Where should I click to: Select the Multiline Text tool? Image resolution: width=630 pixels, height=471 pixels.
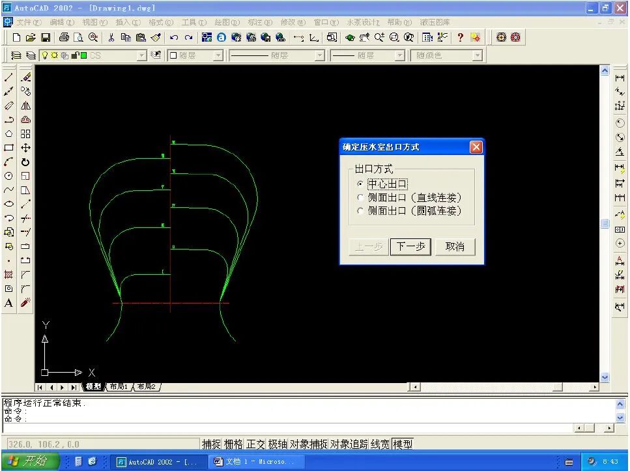9,303
